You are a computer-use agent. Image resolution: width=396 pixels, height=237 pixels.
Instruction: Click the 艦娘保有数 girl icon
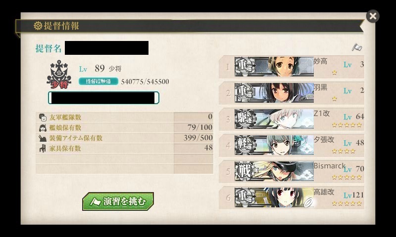(x=43, y=128)
